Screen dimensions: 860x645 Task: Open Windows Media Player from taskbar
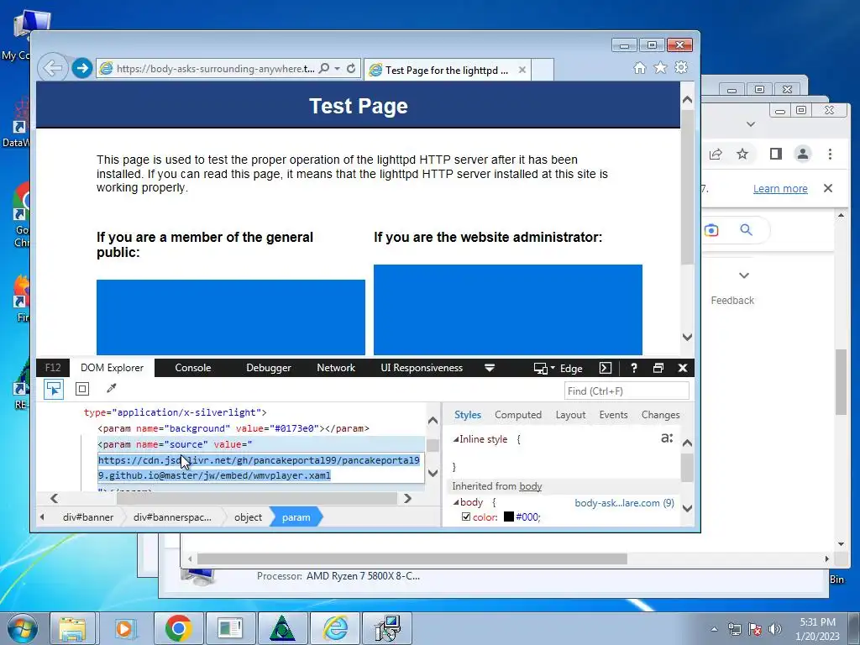click(x=125, y=628)
